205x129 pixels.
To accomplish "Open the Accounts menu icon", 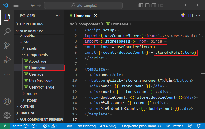I will (x=7, y=101).
